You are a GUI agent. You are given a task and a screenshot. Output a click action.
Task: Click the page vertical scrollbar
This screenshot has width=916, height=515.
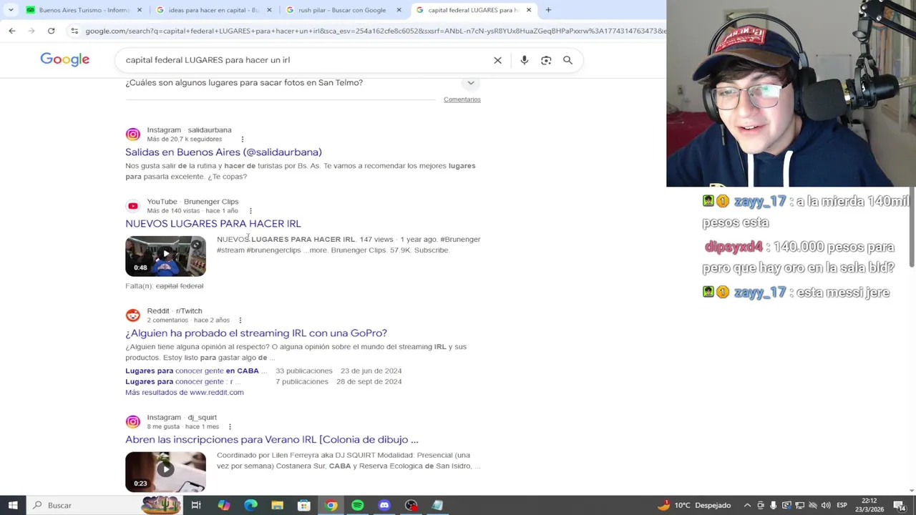912,229
